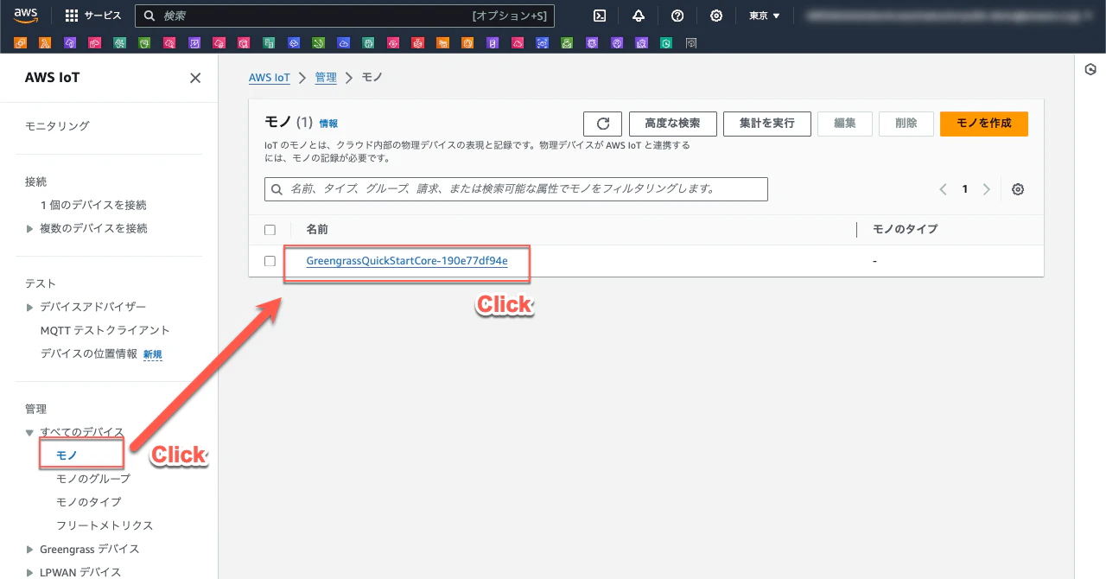Open the Tokyo region dropdown
Screen dimensions: 1106x579
click(x=764, y=16)
